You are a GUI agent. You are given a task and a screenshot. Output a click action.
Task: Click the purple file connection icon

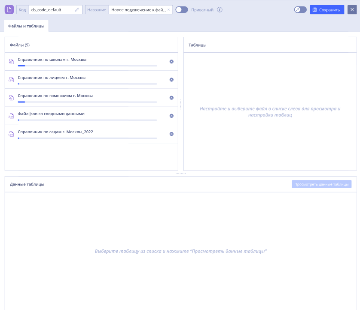[9, 9]
